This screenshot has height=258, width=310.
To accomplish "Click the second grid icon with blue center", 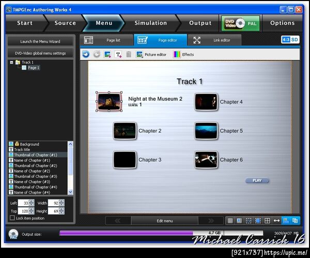I will click(x=239, y=221).
